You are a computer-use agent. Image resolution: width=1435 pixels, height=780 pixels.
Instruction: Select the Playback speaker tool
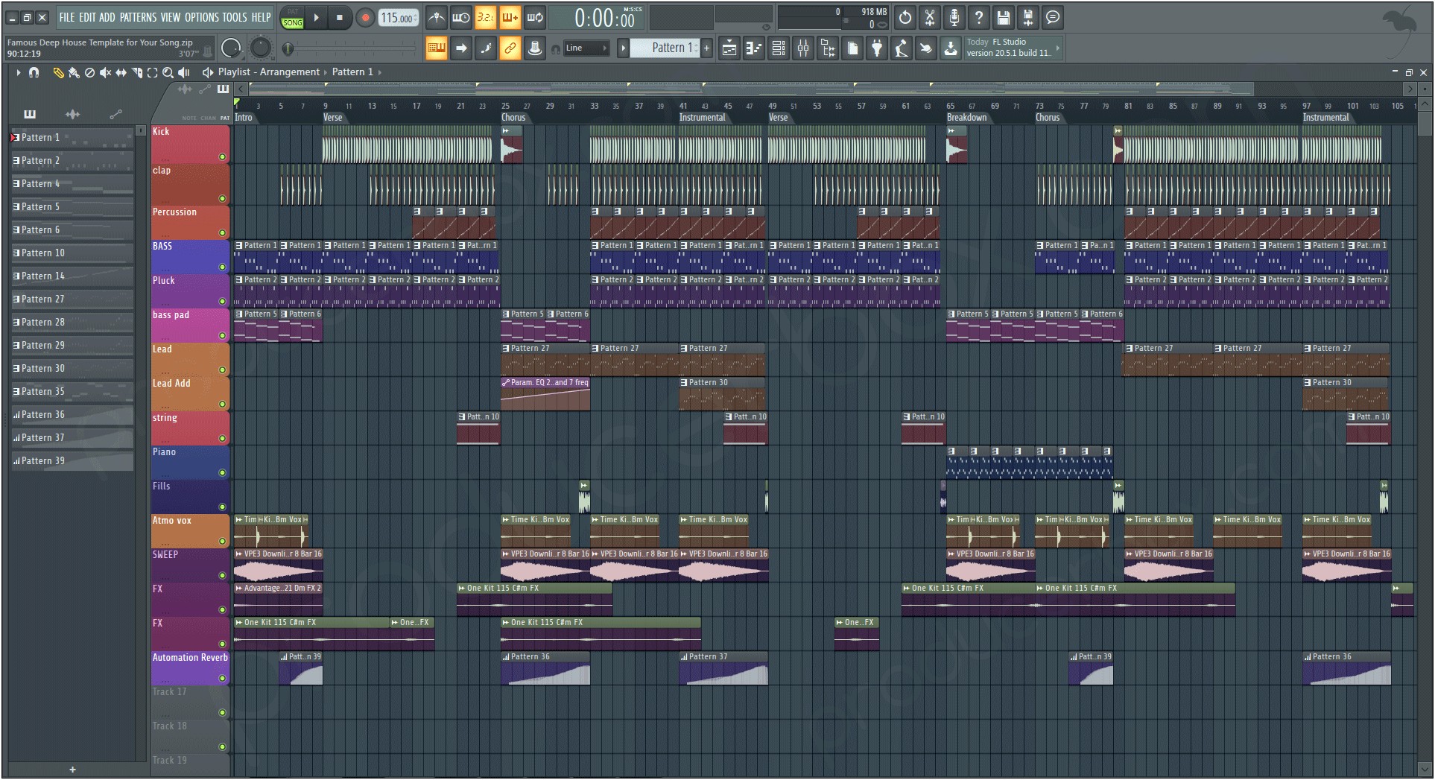pyautogui.click(x=184, y=72)
